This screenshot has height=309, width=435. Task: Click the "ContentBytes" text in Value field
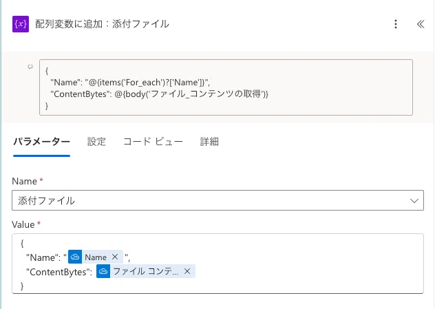[x=59, y=272]
